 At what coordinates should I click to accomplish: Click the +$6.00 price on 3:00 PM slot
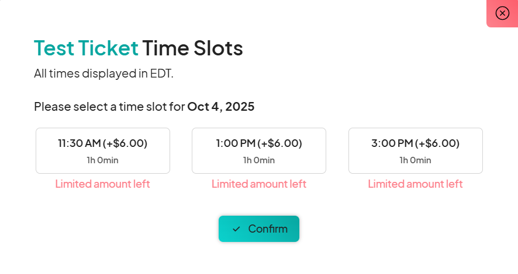[x=437, y=143]
